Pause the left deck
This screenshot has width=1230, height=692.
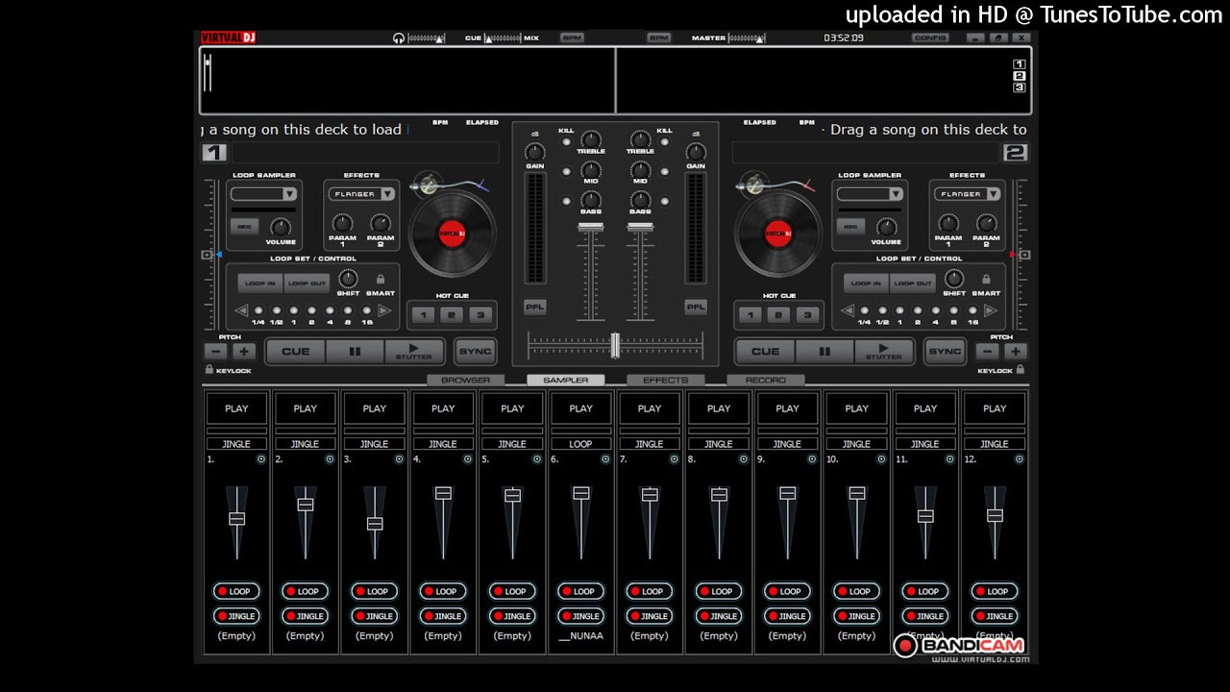coord(355,352)
